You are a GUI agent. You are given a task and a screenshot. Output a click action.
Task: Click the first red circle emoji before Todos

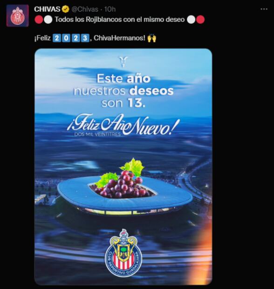point(39,20)
